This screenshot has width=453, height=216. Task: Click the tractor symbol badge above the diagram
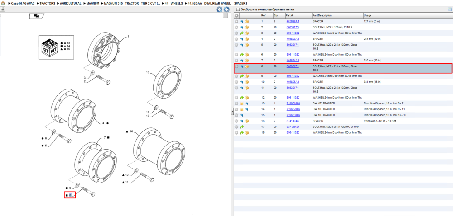coord(37,16)
